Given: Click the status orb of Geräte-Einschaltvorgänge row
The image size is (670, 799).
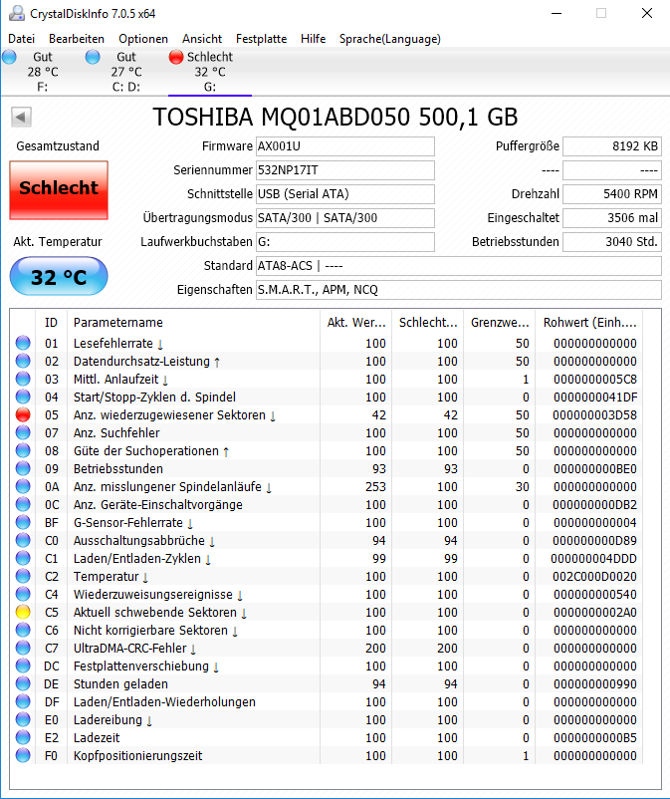Looking at the screenshot, I should pos(23,504).
